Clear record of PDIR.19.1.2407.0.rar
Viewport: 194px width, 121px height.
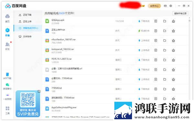(173, 60)
